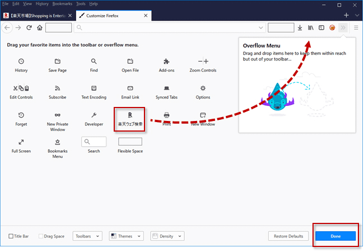
Task: Click the flexible space left of URL bar
Action: [58, 28]
